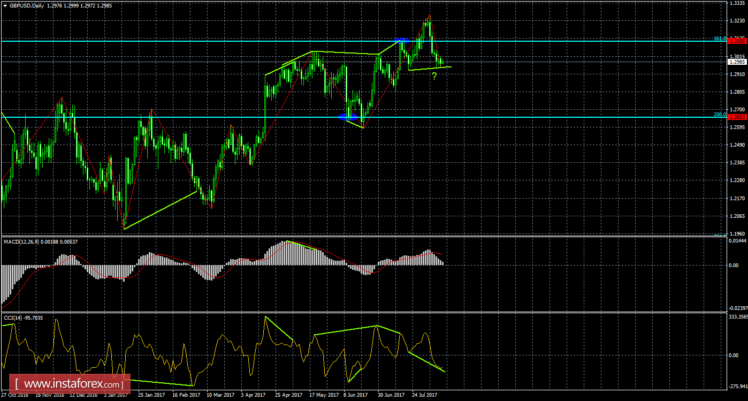This screenshot has height=401, width=748.
Task: Select the blue arrow marker at the 200.0 level
Action: (x=348, y=117)
